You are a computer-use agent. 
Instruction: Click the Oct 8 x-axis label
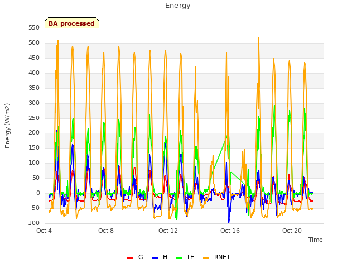(x=106, y=231)
